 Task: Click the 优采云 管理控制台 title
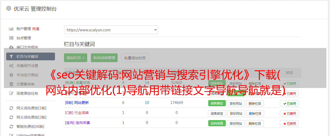point(35,9)
